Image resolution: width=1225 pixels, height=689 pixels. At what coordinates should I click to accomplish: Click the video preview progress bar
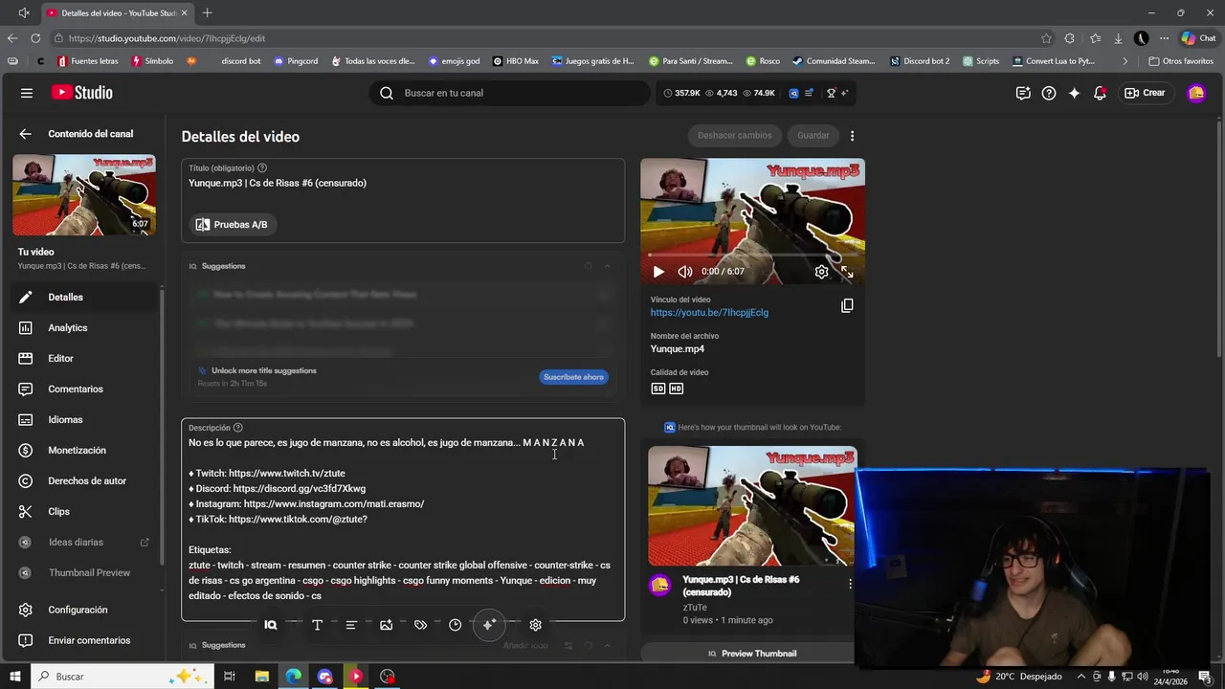pyautogui.click(x=752, y=255)
